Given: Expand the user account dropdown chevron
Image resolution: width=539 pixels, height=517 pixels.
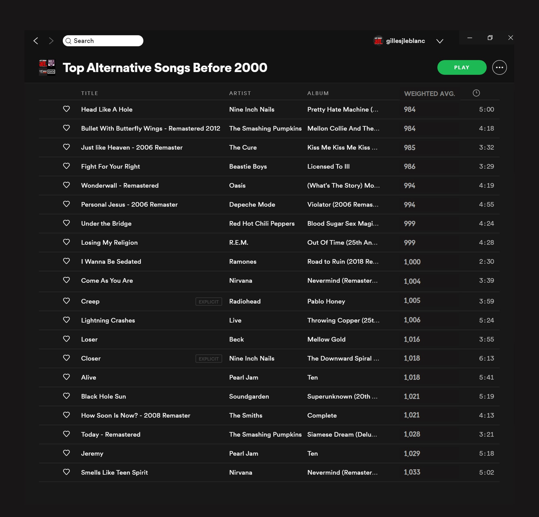Looking at the screenshot, I should tap(440, 41).
